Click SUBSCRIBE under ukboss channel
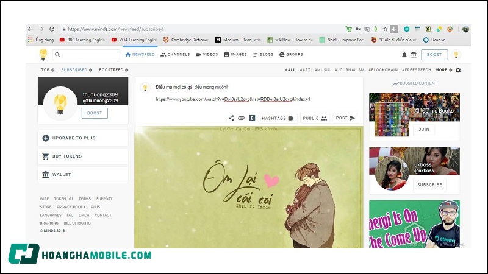Viewport: 488px width, 274px height. [x=429, y=185]
